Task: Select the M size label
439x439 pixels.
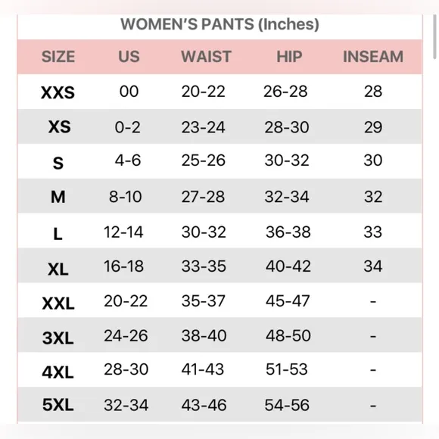Action: click(58, 197)
